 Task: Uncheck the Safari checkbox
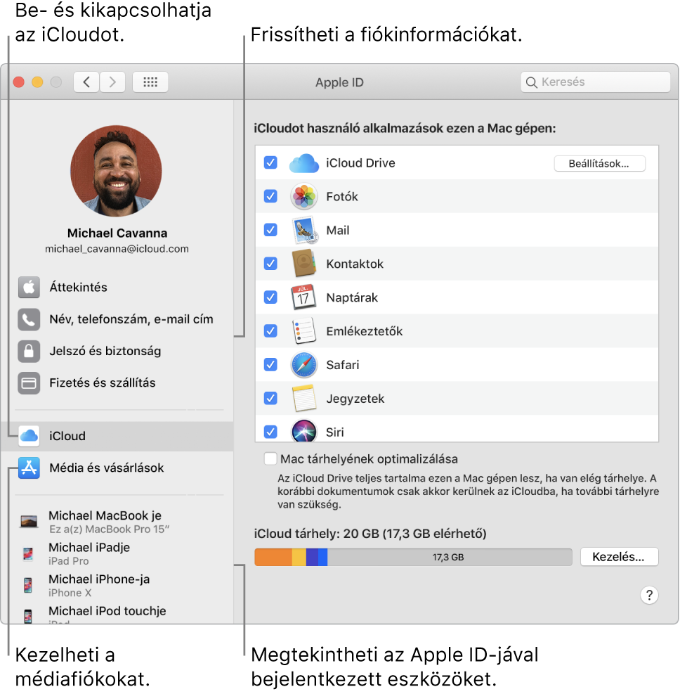(x=270, y=364)
